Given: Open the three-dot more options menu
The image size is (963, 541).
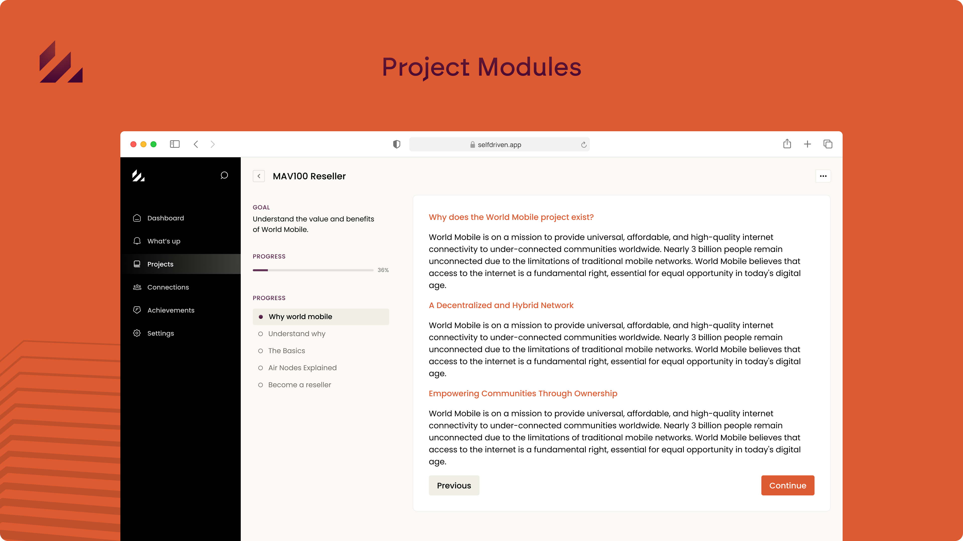Looking at the screenshot, I should (x=823, y=176).
